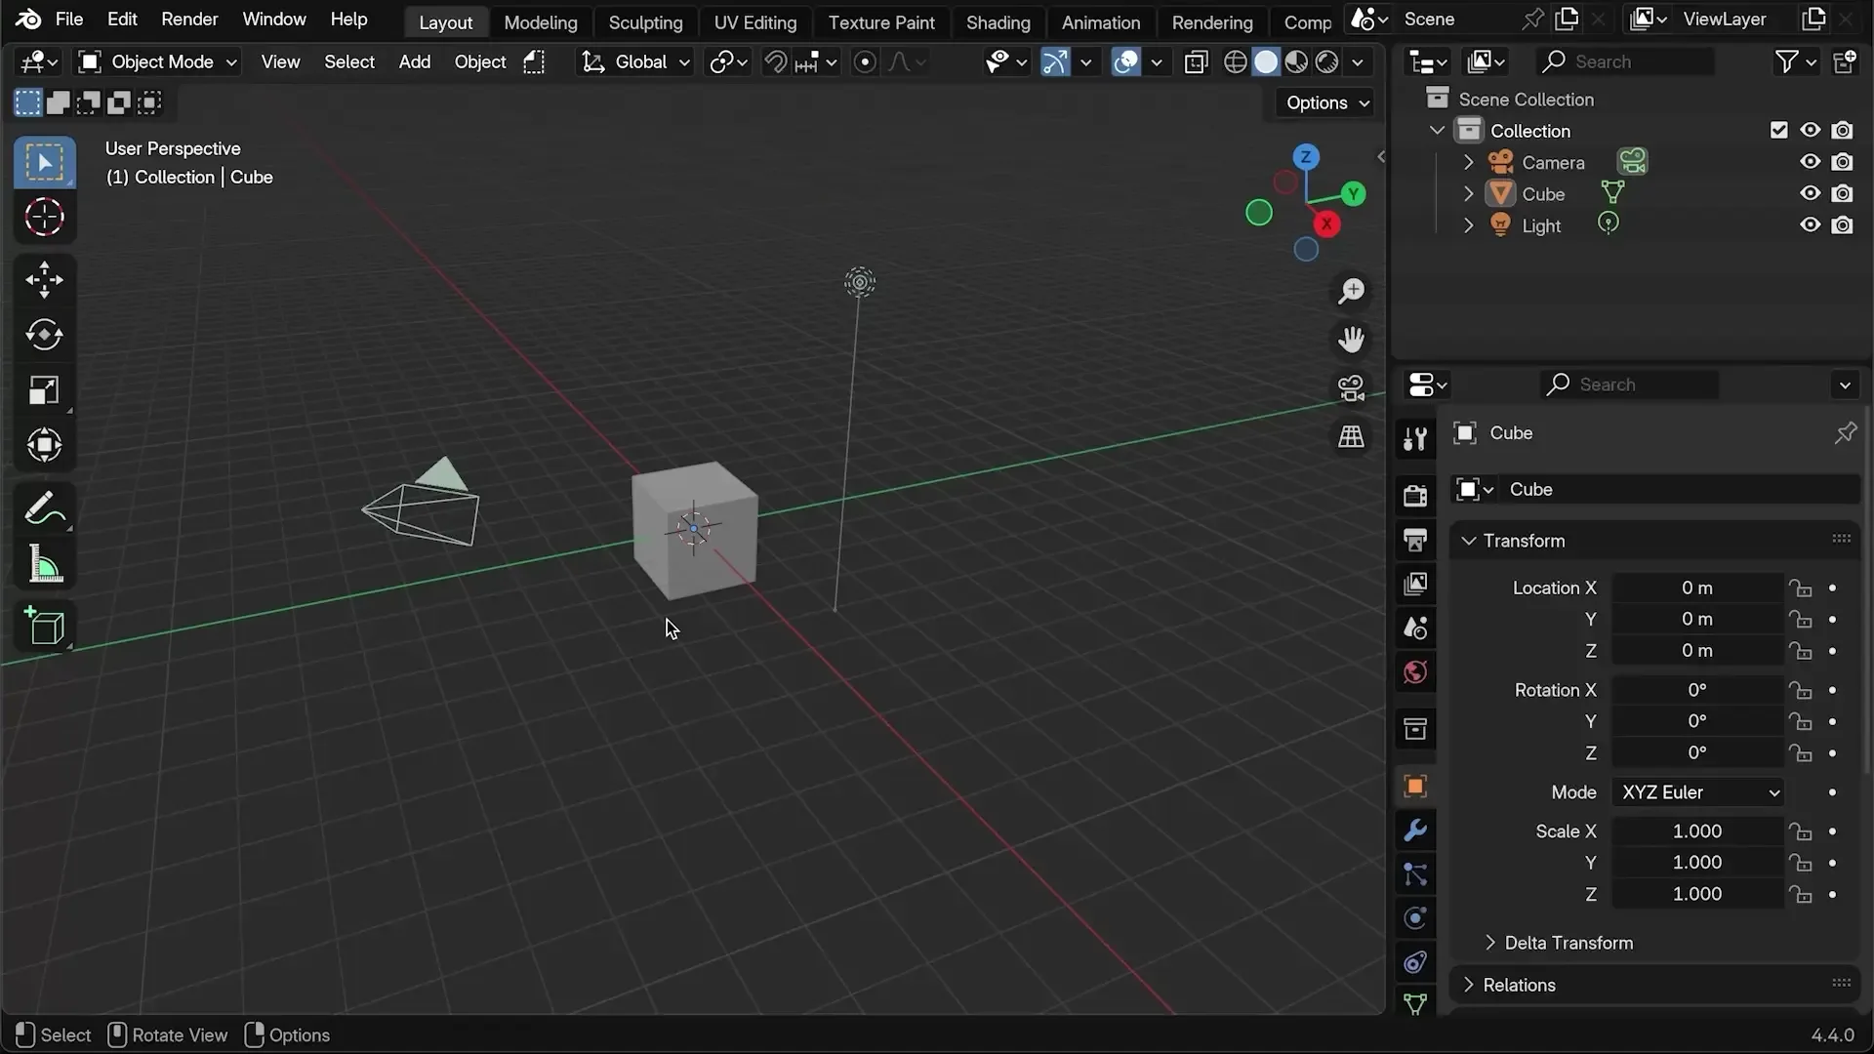Expand the Camera tree item
Screen dimensions: 1874x1054
pyautogui.click(x=1469, y=162)
